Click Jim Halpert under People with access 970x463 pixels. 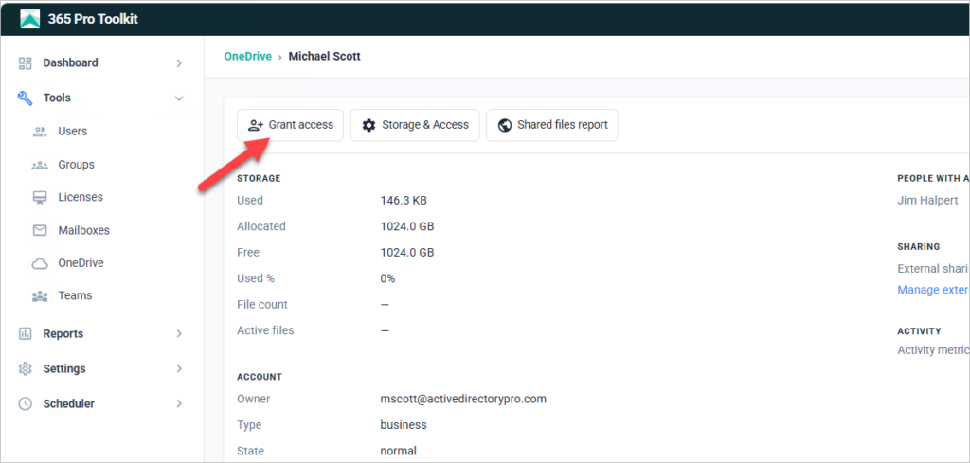[928, 201]
